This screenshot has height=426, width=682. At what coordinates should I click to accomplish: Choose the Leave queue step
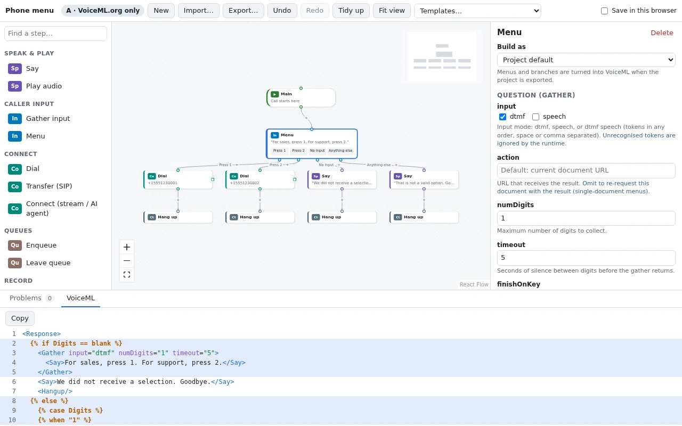point(55,263)
